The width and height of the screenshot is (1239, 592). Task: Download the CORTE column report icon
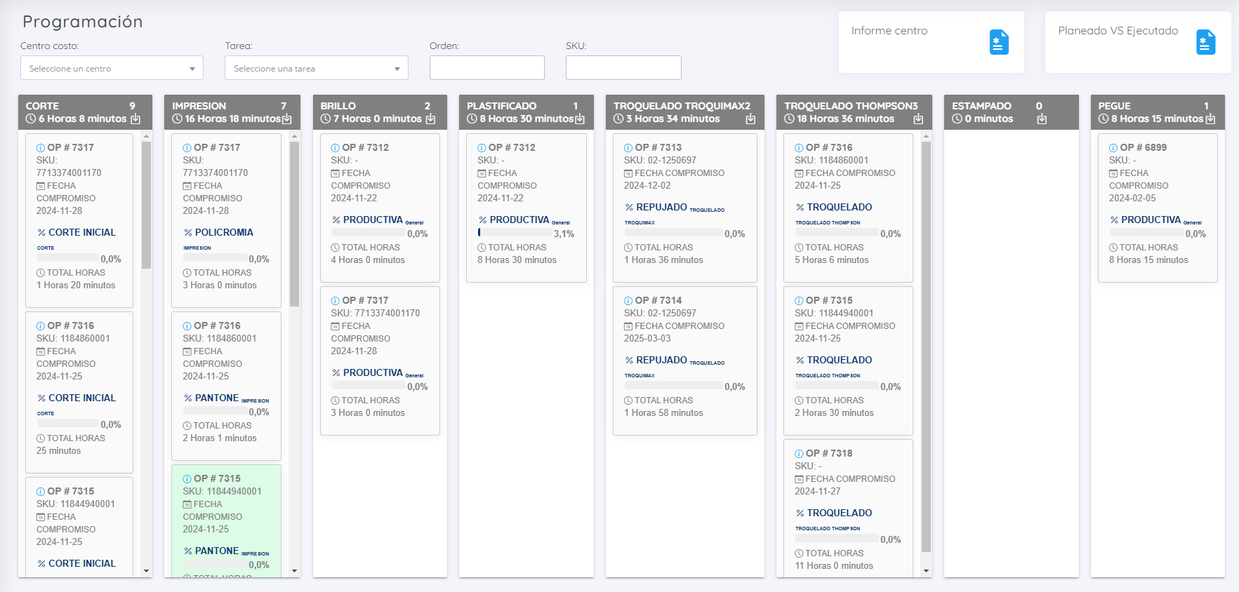click(x=135, y=119)
